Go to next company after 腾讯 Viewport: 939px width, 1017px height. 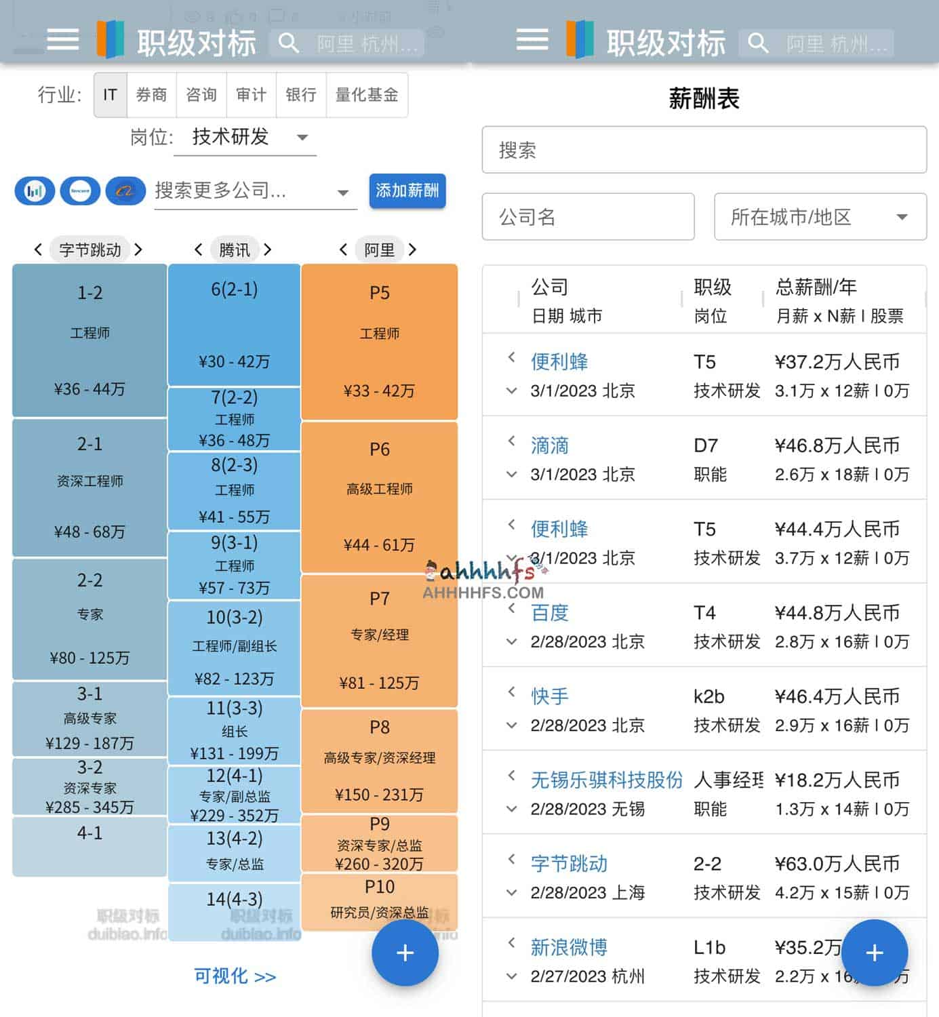click(x=268, y=250)
